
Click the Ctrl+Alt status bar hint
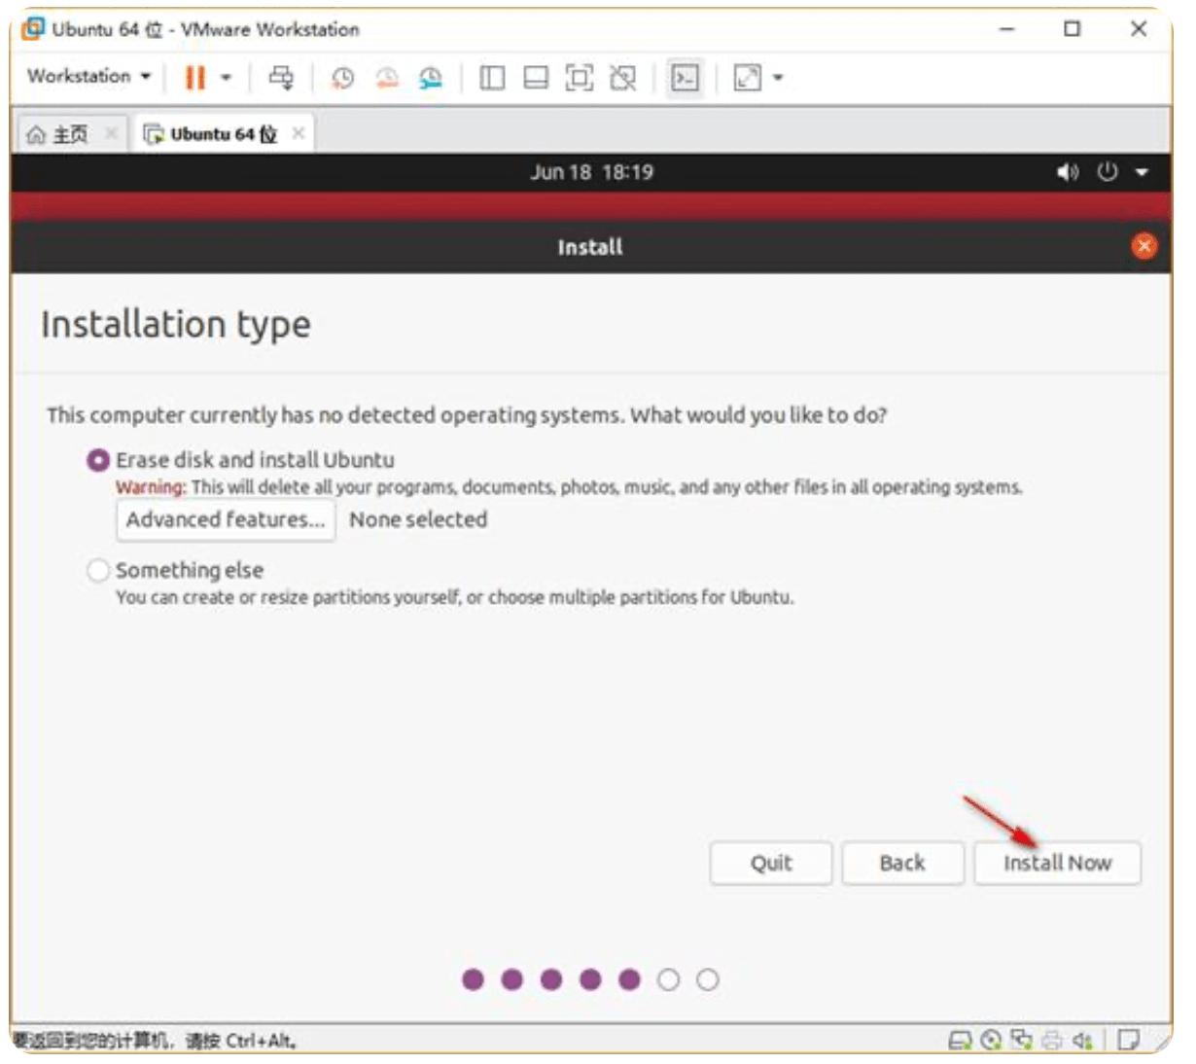pyautogui.click(x=156, y=1041)
